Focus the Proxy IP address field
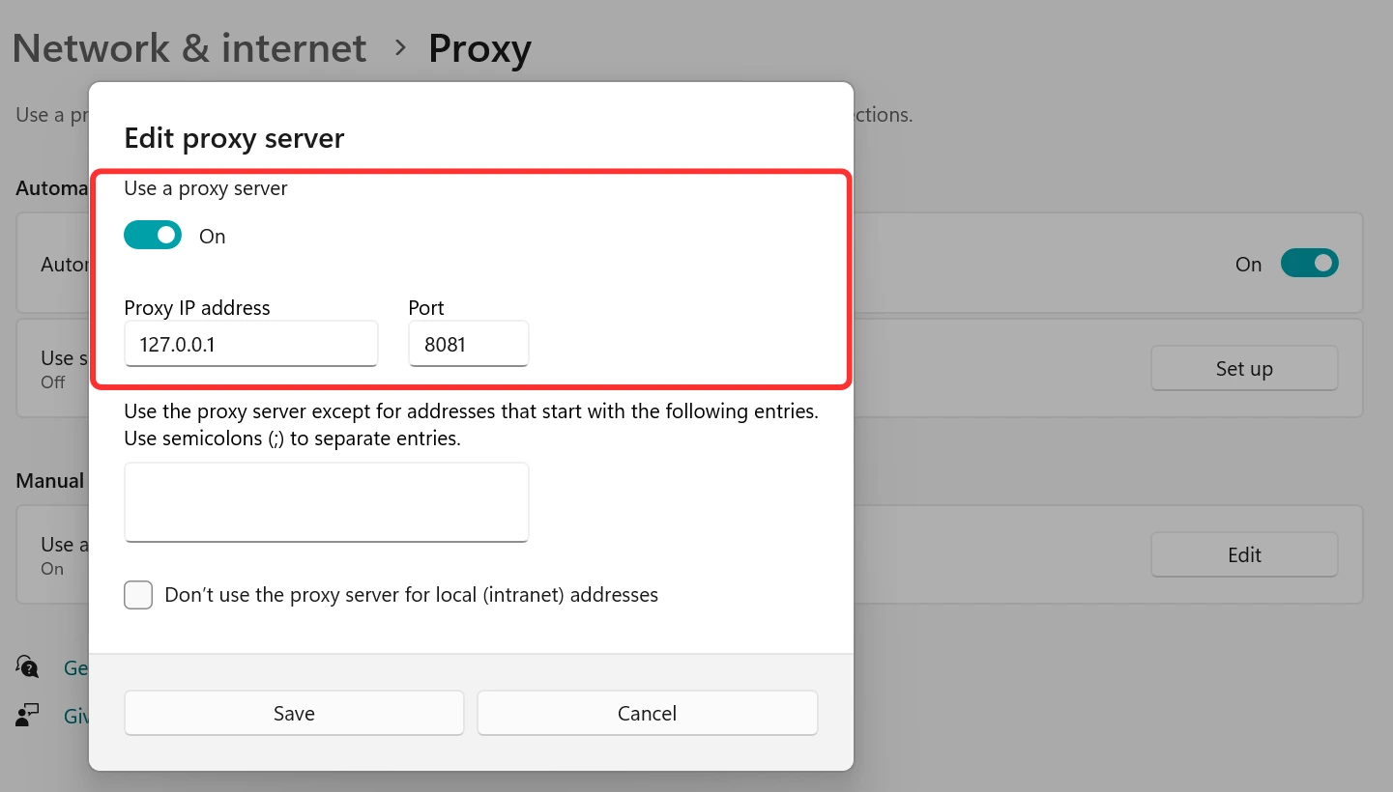Image resolution: width=1393 pixels, height=792 pixels. pos(250,344)
